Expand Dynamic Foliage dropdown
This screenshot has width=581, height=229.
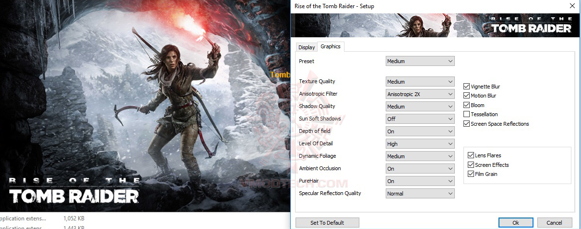pos(420,156)
